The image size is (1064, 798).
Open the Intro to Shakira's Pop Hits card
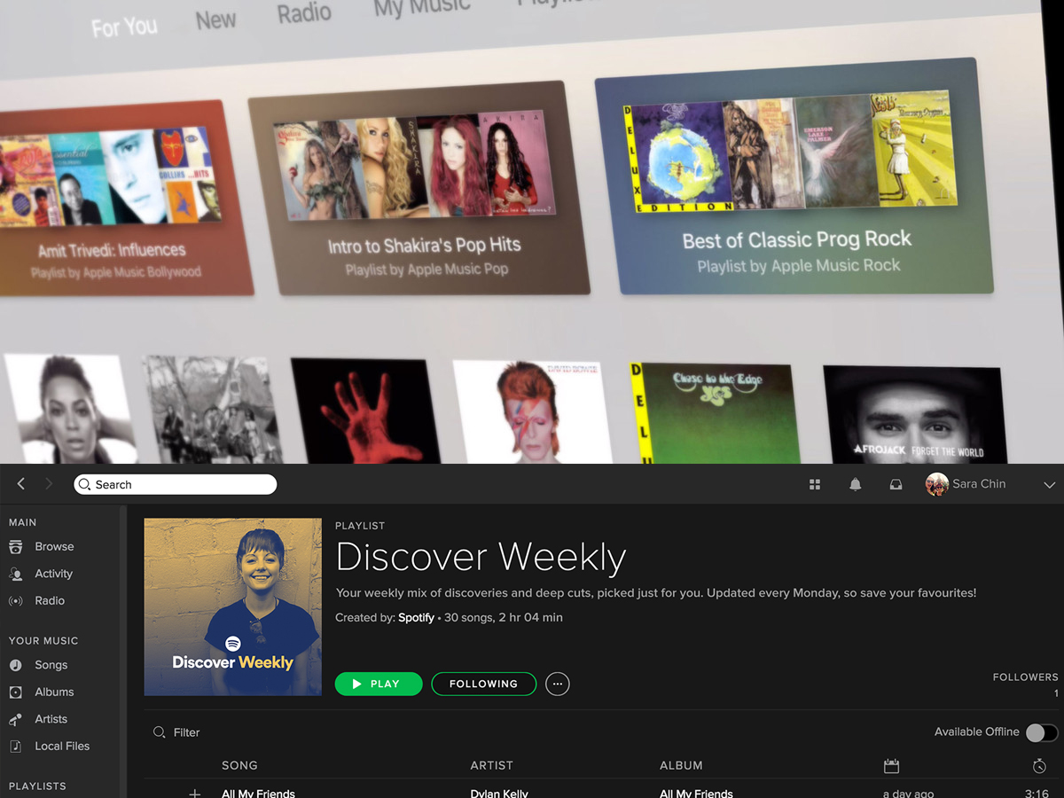click(419, 189)
